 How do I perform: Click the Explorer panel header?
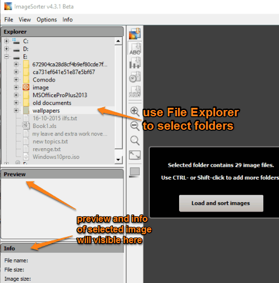62,31
